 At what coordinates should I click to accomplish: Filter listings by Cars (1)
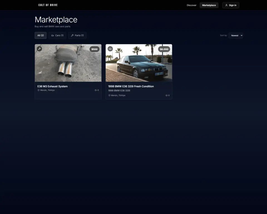[57, 35]
